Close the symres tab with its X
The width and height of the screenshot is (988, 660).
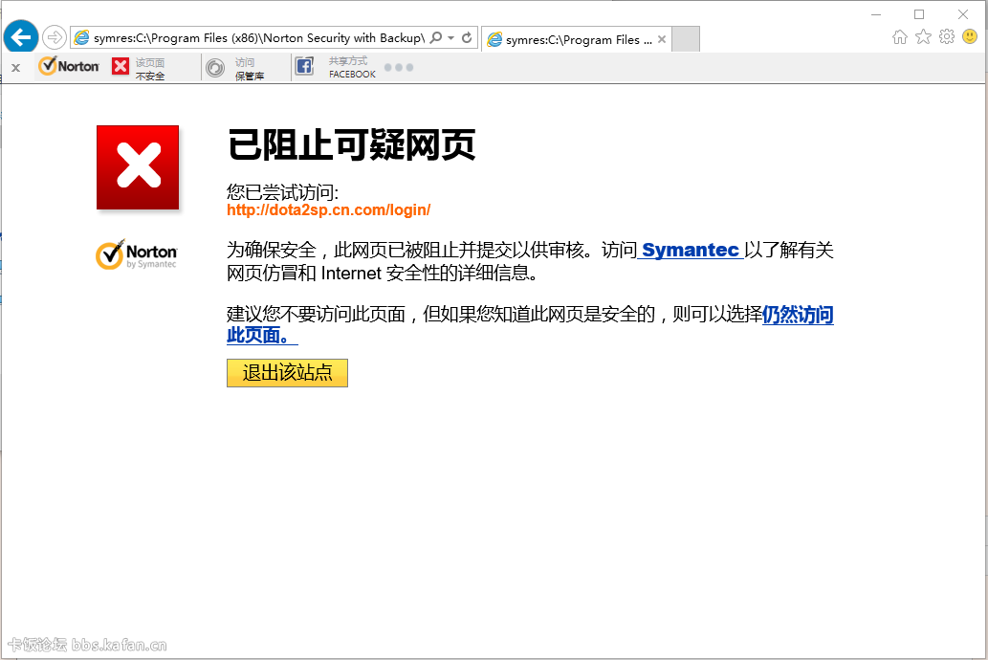[662, 39]
